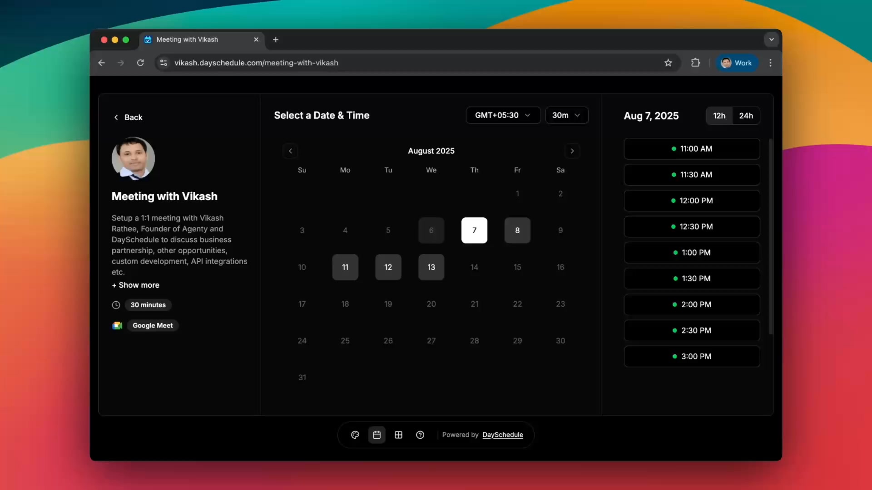Select August 13 on the calendar

click(x=431, y=267)
